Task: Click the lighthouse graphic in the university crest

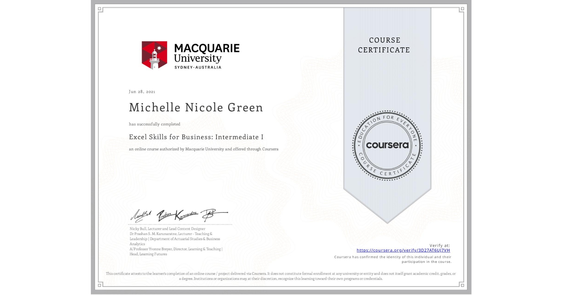Action: (x=154, y=61)
